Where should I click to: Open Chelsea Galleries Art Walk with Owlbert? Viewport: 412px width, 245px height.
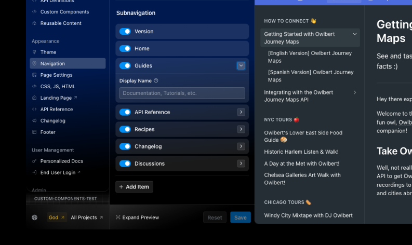pos(302,179)
